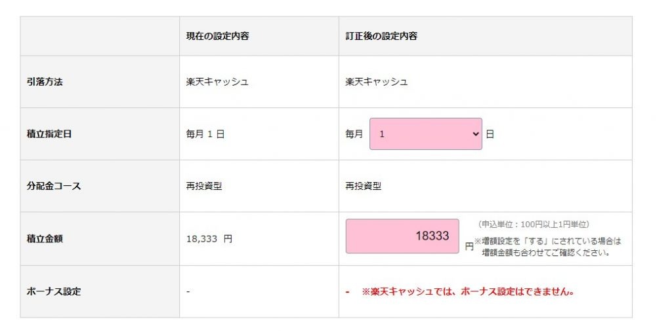Click the current 毎月 1 日 value
Screen dimensions: 672x334
(205, 134)
